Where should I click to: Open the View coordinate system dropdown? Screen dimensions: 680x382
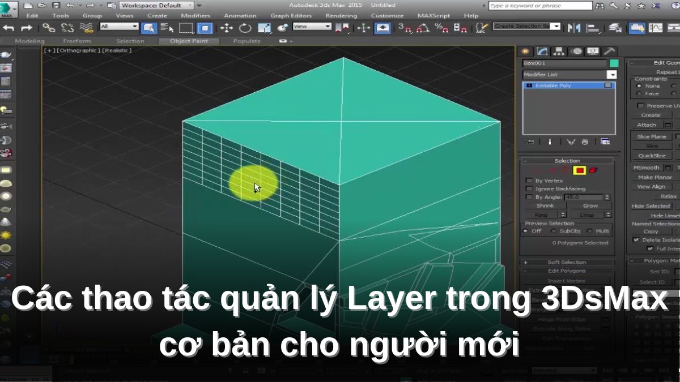(x=312, y=27)
